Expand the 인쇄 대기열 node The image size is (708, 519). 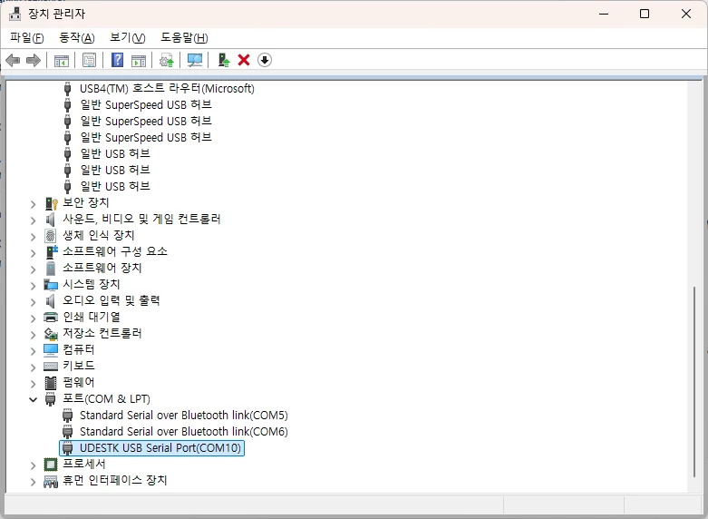coord(33,318)
